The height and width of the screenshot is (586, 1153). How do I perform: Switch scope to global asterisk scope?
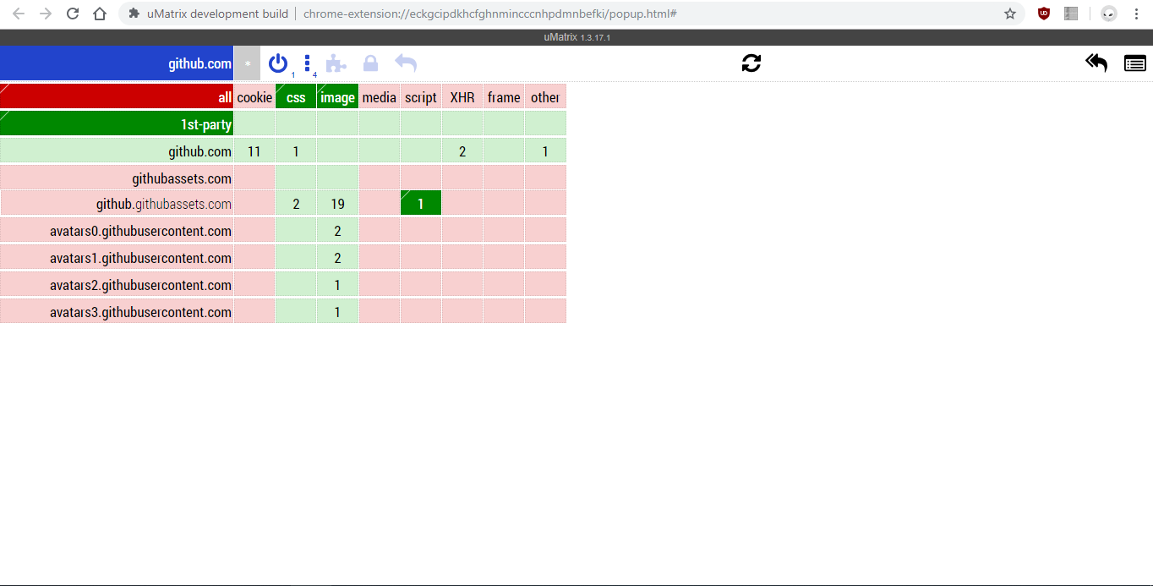pos(246,63)
